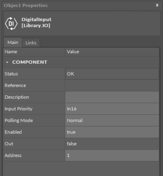Click the DigitalInput [Library.IO] title text
Viewport: 163px width, 176px height.
click(x=36, y=23)
